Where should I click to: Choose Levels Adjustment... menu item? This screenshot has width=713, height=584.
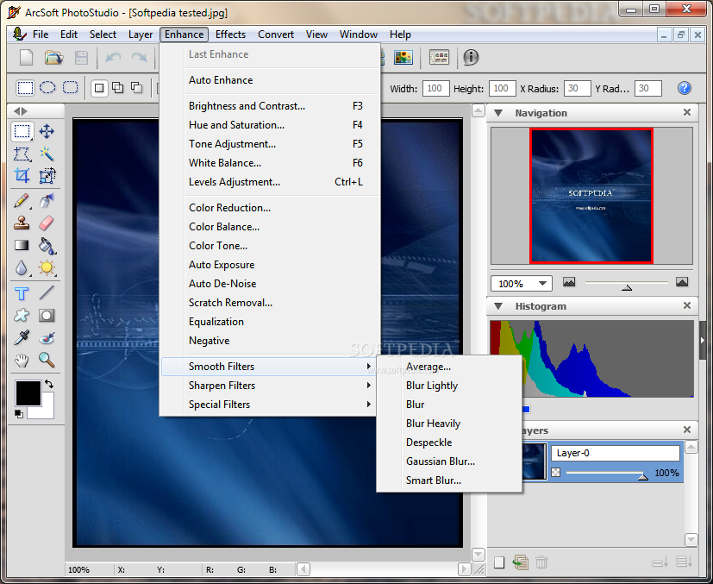tap(269, 182)
